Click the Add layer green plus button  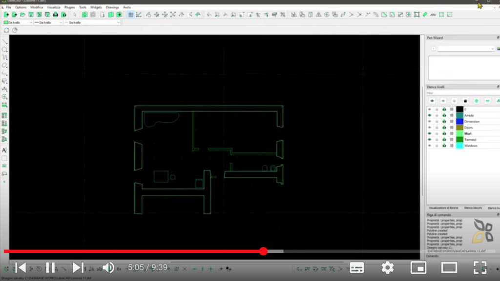477,101
